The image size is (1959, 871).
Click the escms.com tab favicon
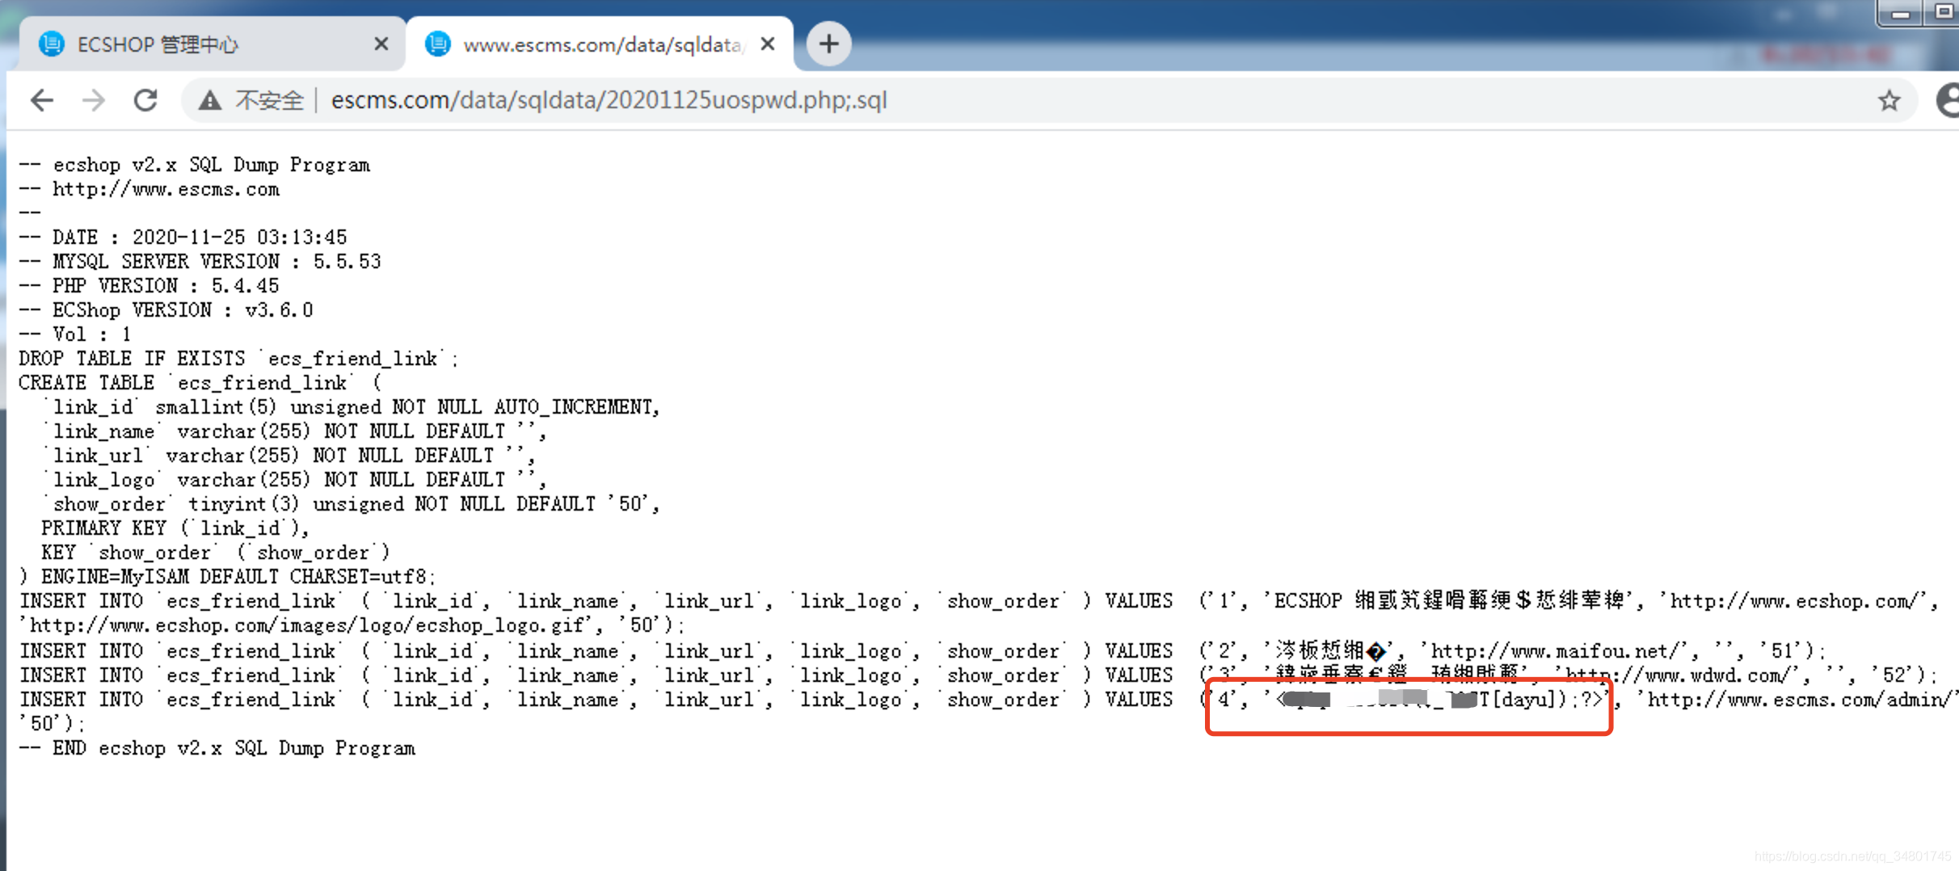pos(438,44)
